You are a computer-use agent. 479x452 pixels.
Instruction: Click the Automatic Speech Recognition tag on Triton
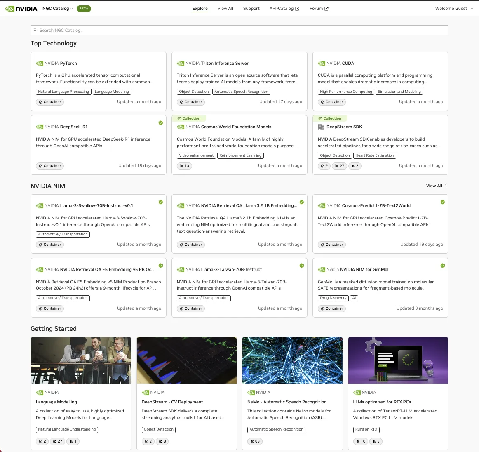point(241,92)
